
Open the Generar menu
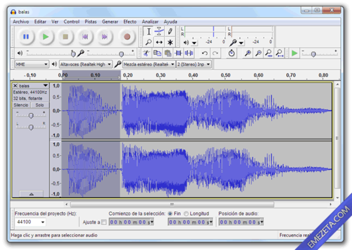[110, 22]
